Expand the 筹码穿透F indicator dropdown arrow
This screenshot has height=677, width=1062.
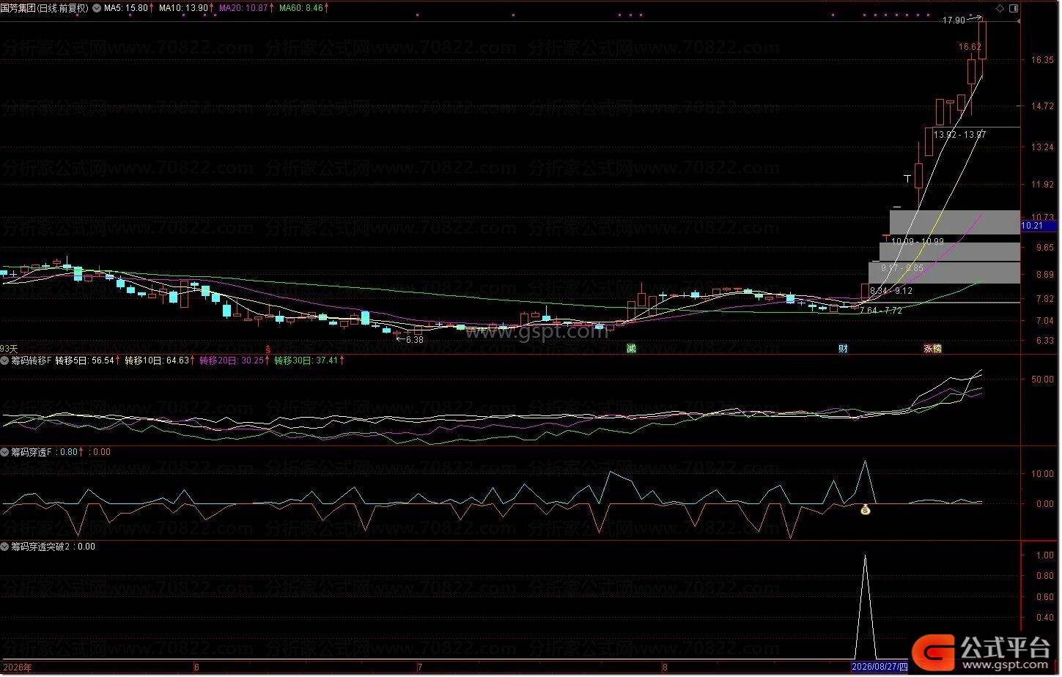(5, 452)
